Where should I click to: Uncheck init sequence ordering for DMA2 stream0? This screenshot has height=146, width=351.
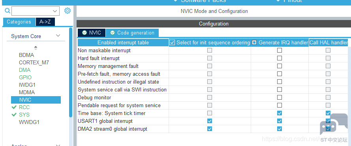click(x=210, y=129)
